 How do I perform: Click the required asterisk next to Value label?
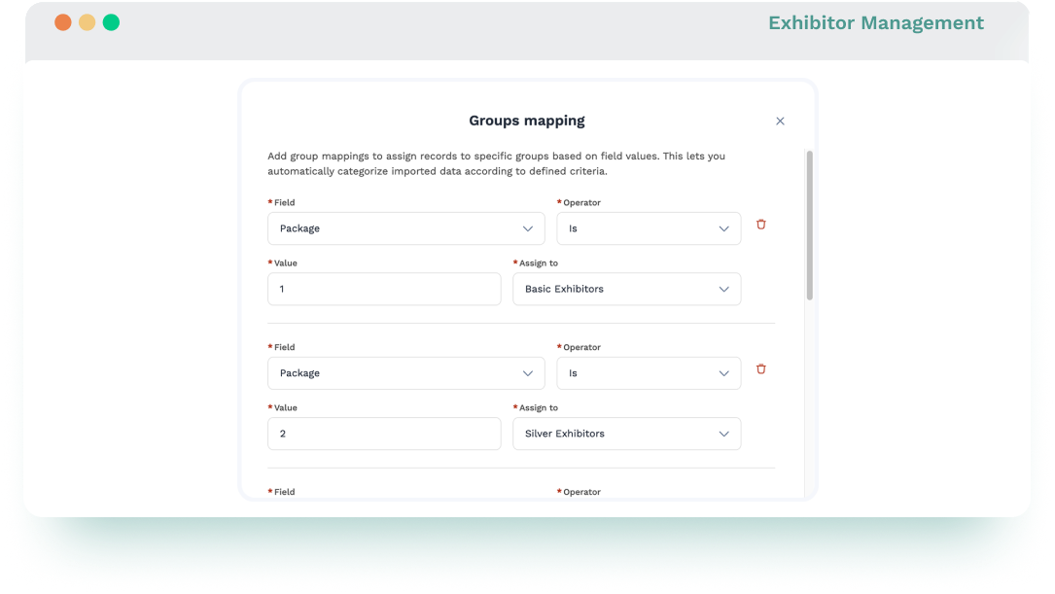[x=269, y=262]
